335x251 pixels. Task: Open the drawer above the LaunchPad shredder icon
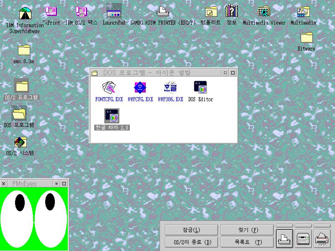point(322,225)
